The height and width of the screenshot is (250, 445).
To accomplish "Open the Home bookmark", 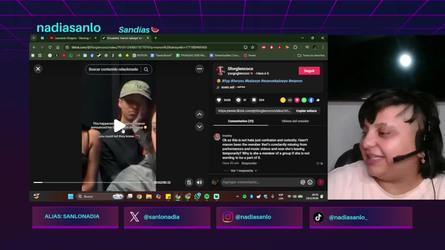I will pos(250,55).
